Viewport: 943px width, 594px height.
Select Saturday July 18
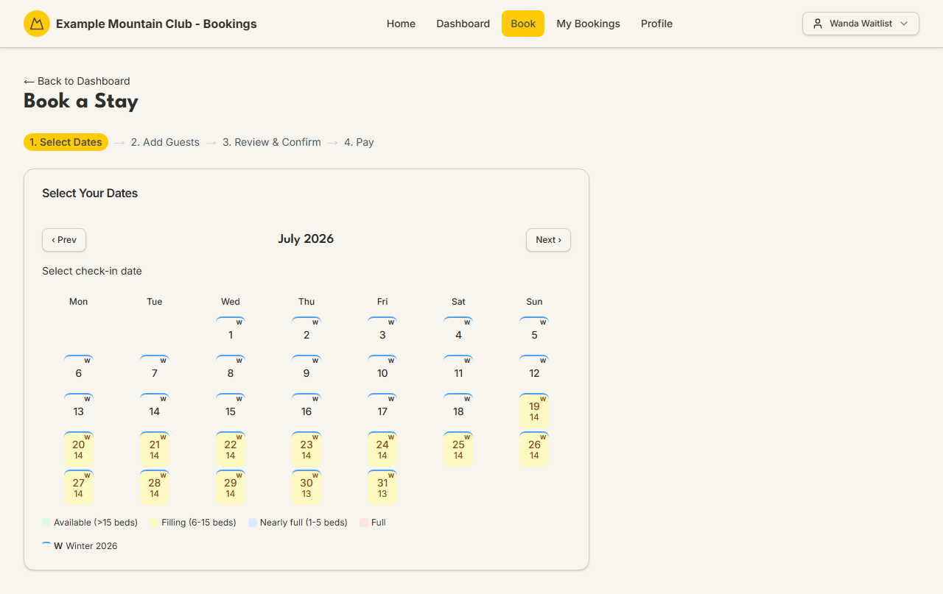pos(458,409)
